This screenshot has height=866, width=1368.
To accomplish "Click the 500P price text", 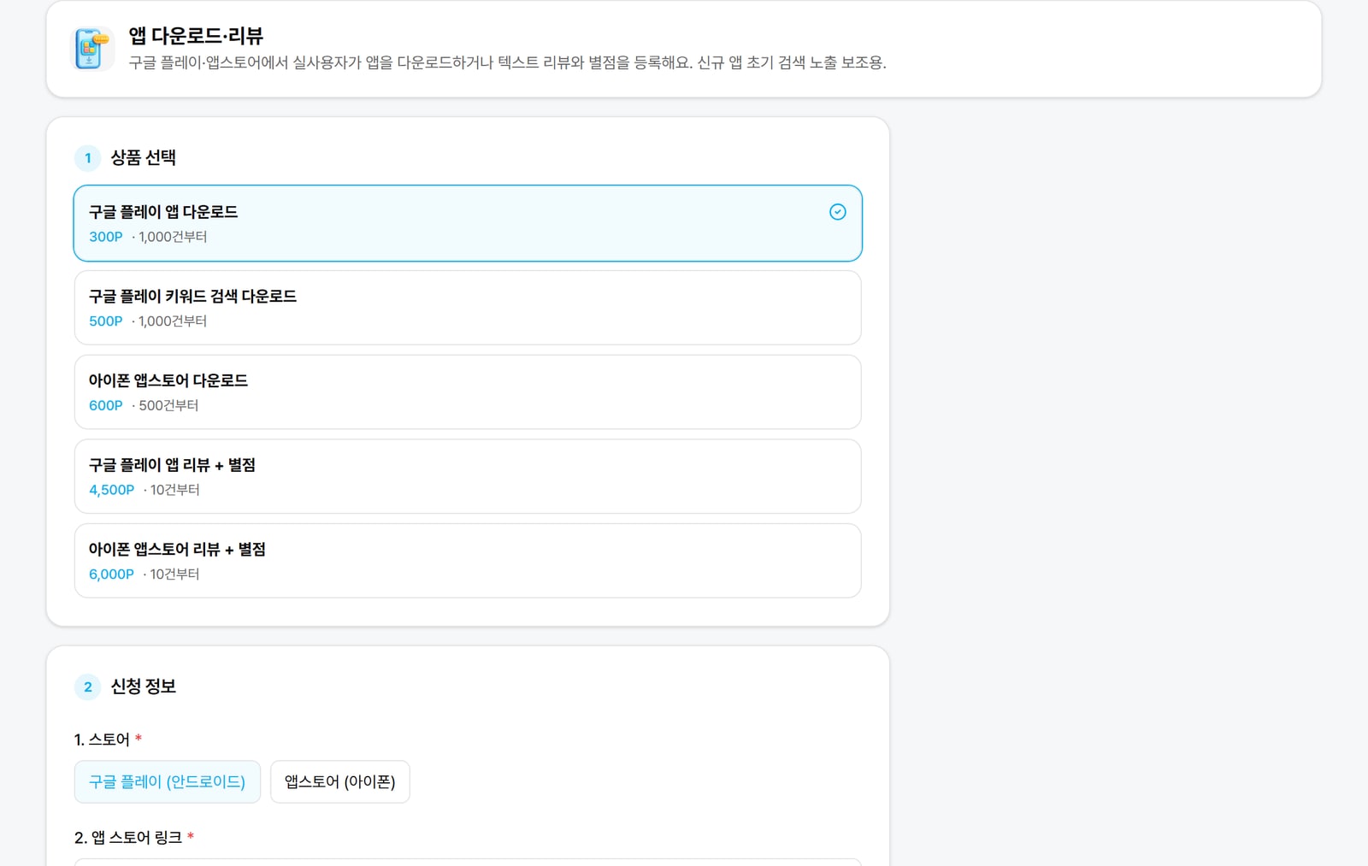I will tap(106, 321).
